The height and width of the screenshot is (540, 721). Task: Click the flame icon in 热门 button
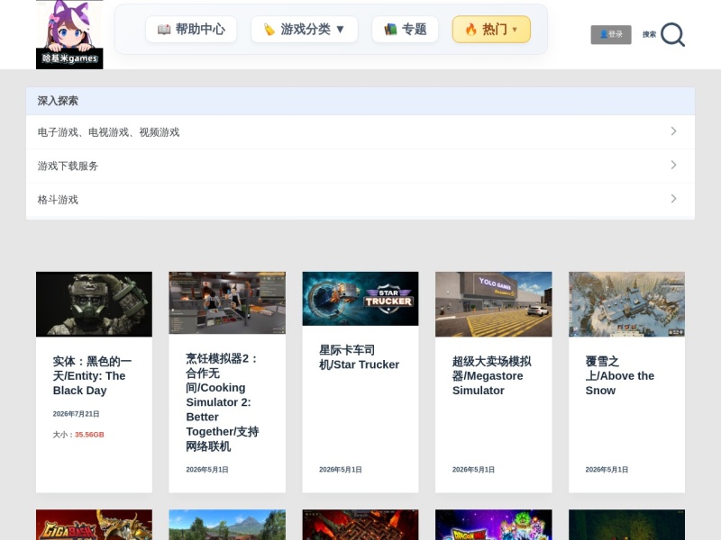pyautogui.click(x=470, y=30)
